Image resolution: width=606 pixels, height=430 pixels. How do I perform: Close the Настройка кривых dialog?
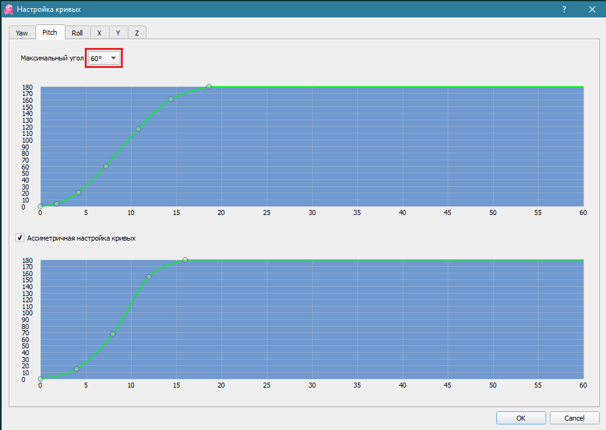click(x=592, y=9)
